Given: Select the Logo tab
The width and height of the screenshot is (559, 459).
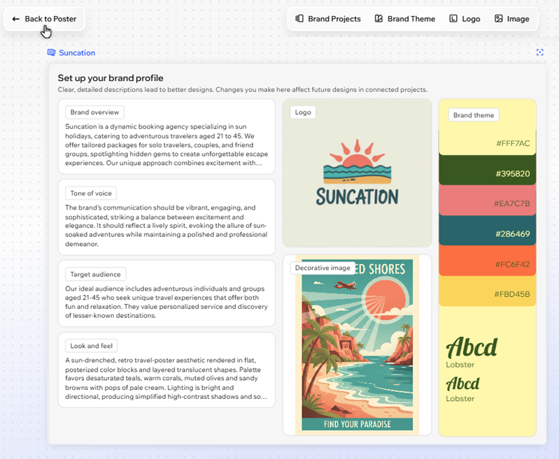Looking at the screenshot, I should (x=465, y=19).
